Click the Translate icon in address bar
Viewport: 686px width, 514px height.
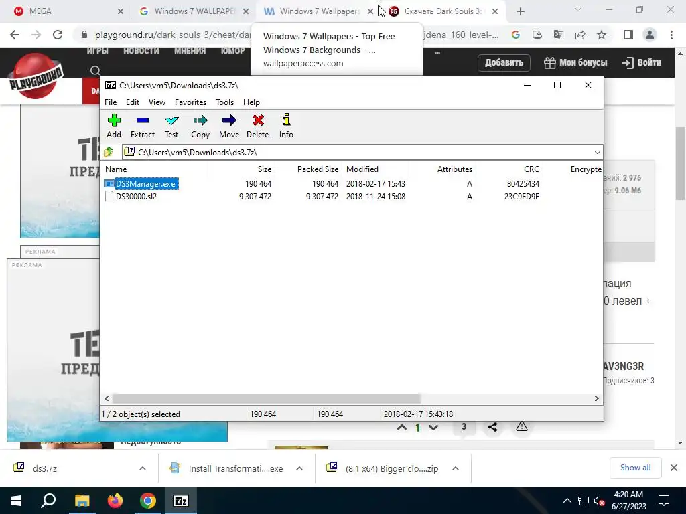coord(559,35)
